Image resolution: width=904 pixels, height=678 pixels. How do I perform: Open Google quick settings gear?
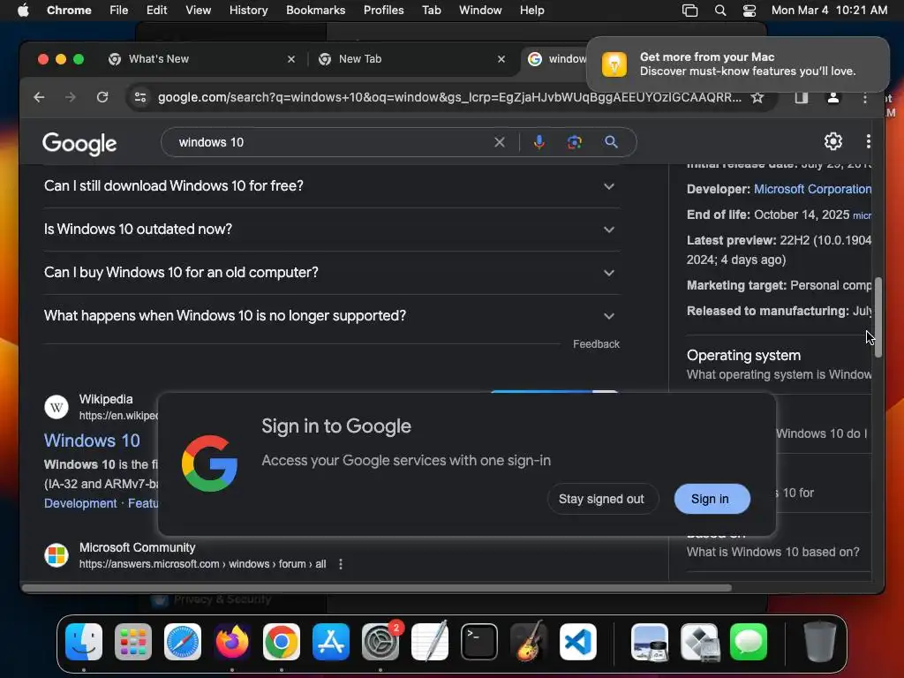(833, 141)
